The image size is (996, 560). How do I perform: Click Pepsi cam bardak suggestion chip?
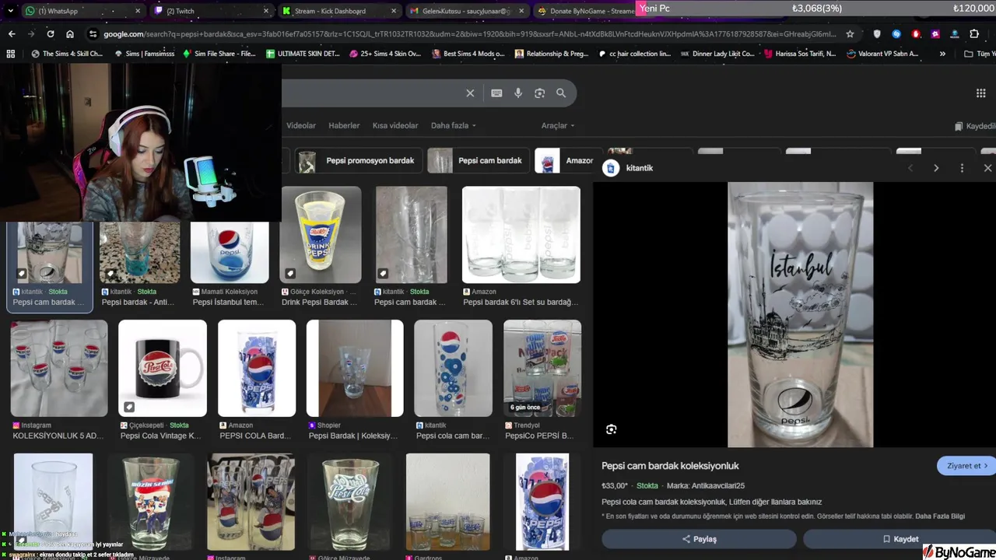478,161
